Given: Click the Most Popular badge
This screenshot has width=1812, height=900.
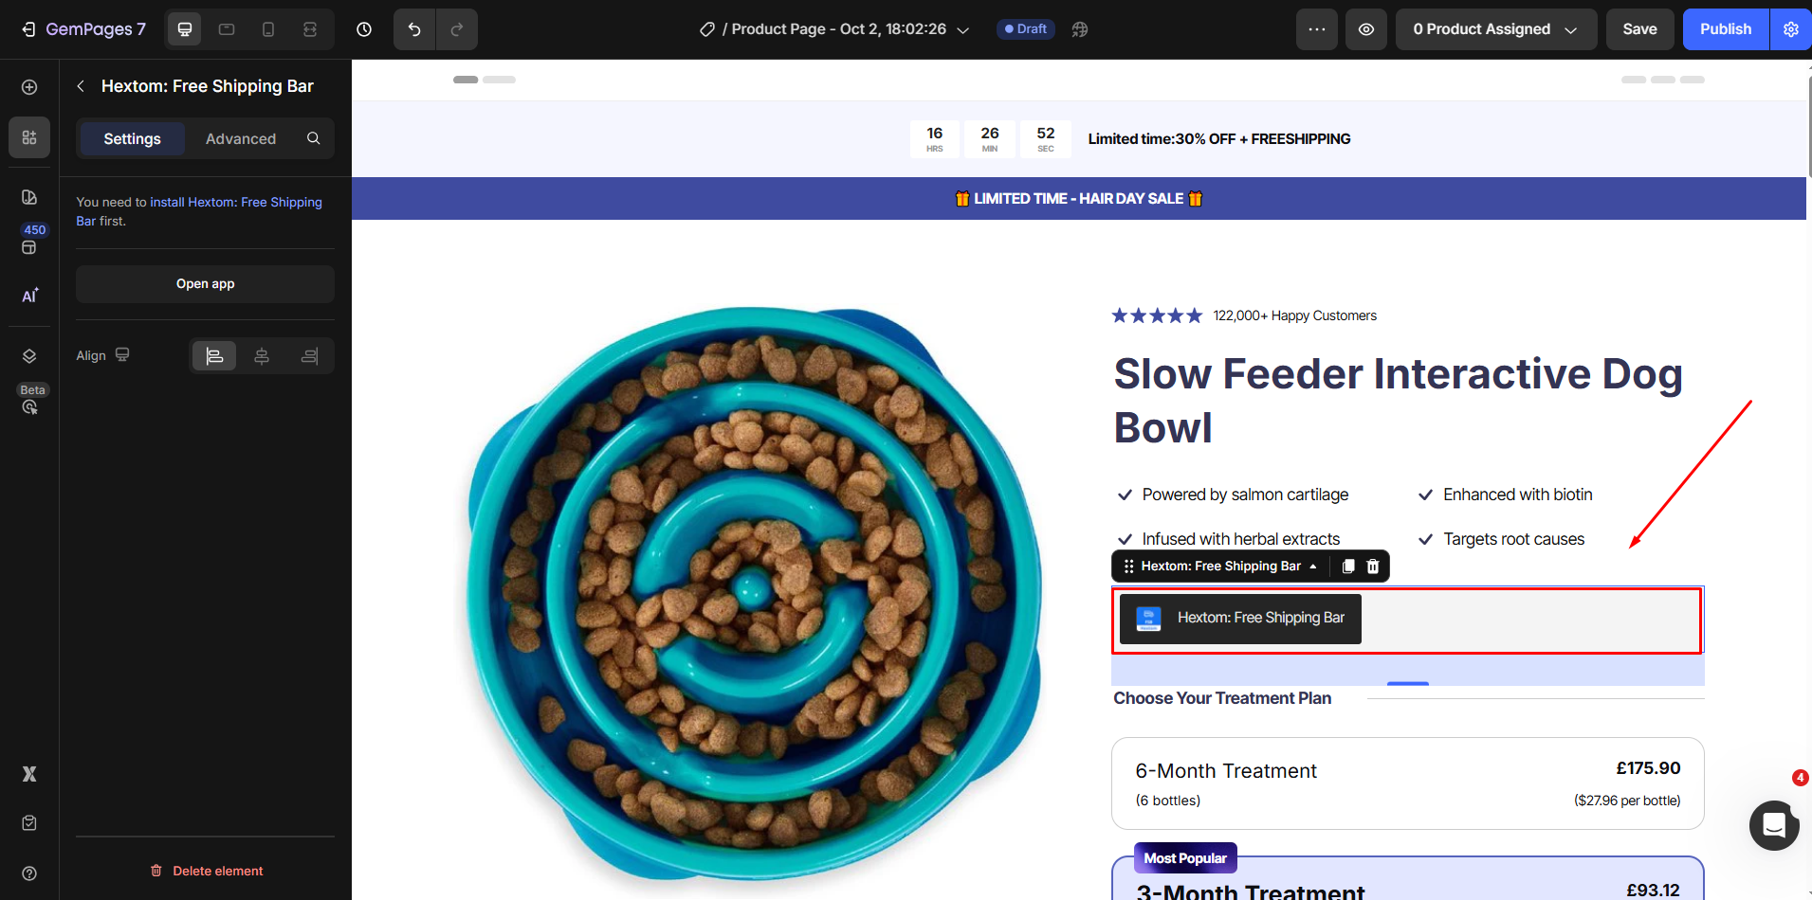Looking at the screenshot, I should (x=1185, y=858).
